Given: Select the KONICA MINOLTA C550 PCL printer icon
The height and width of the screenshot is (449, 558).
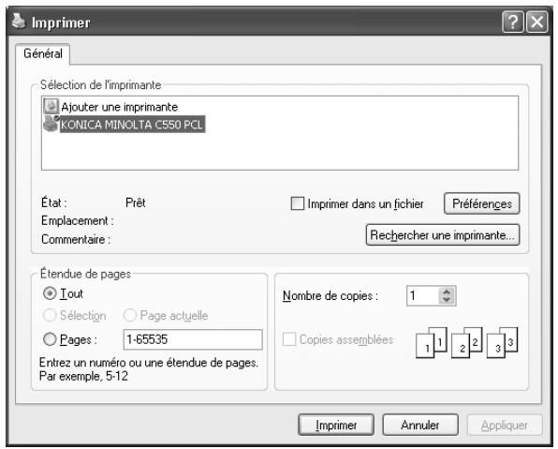Looking at the screenshot, I should (x=51, y=124).
